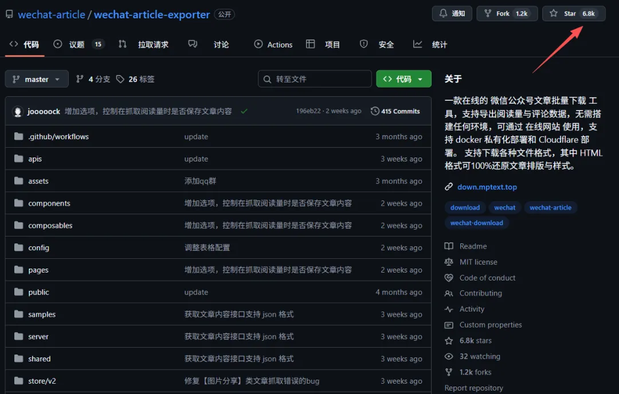The width and height of the screenshot is (619, 394).
Task: Select the wechat-download topic tag
Action: [476, 223]
